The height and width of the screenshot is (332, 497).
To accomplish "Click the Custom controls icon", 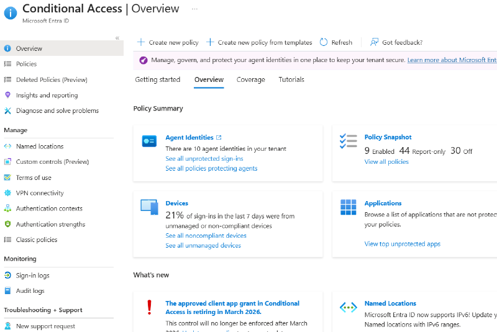I will coord(7,161).
